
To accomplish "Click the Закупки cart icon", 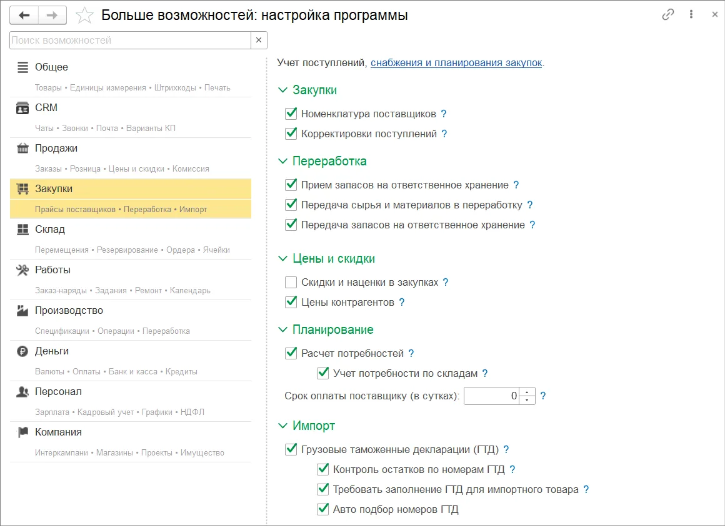I will 22,188.
